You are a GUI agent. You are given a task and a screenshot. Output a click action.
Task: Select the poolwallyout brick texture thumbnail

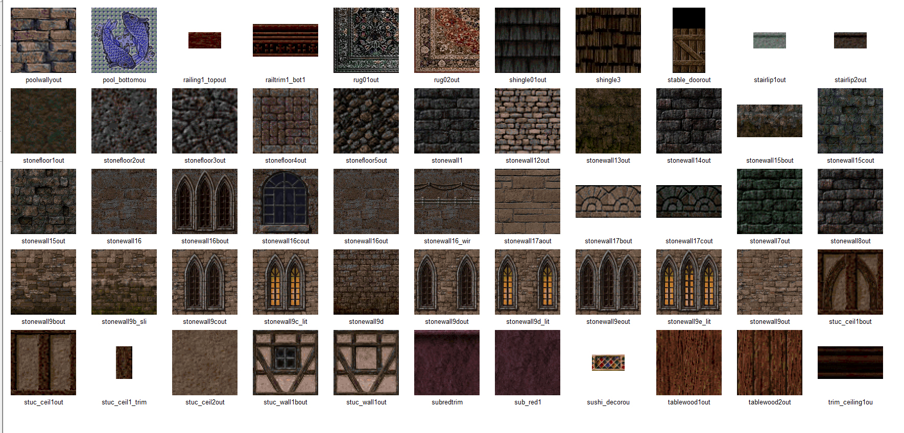[x=43, y=40]
